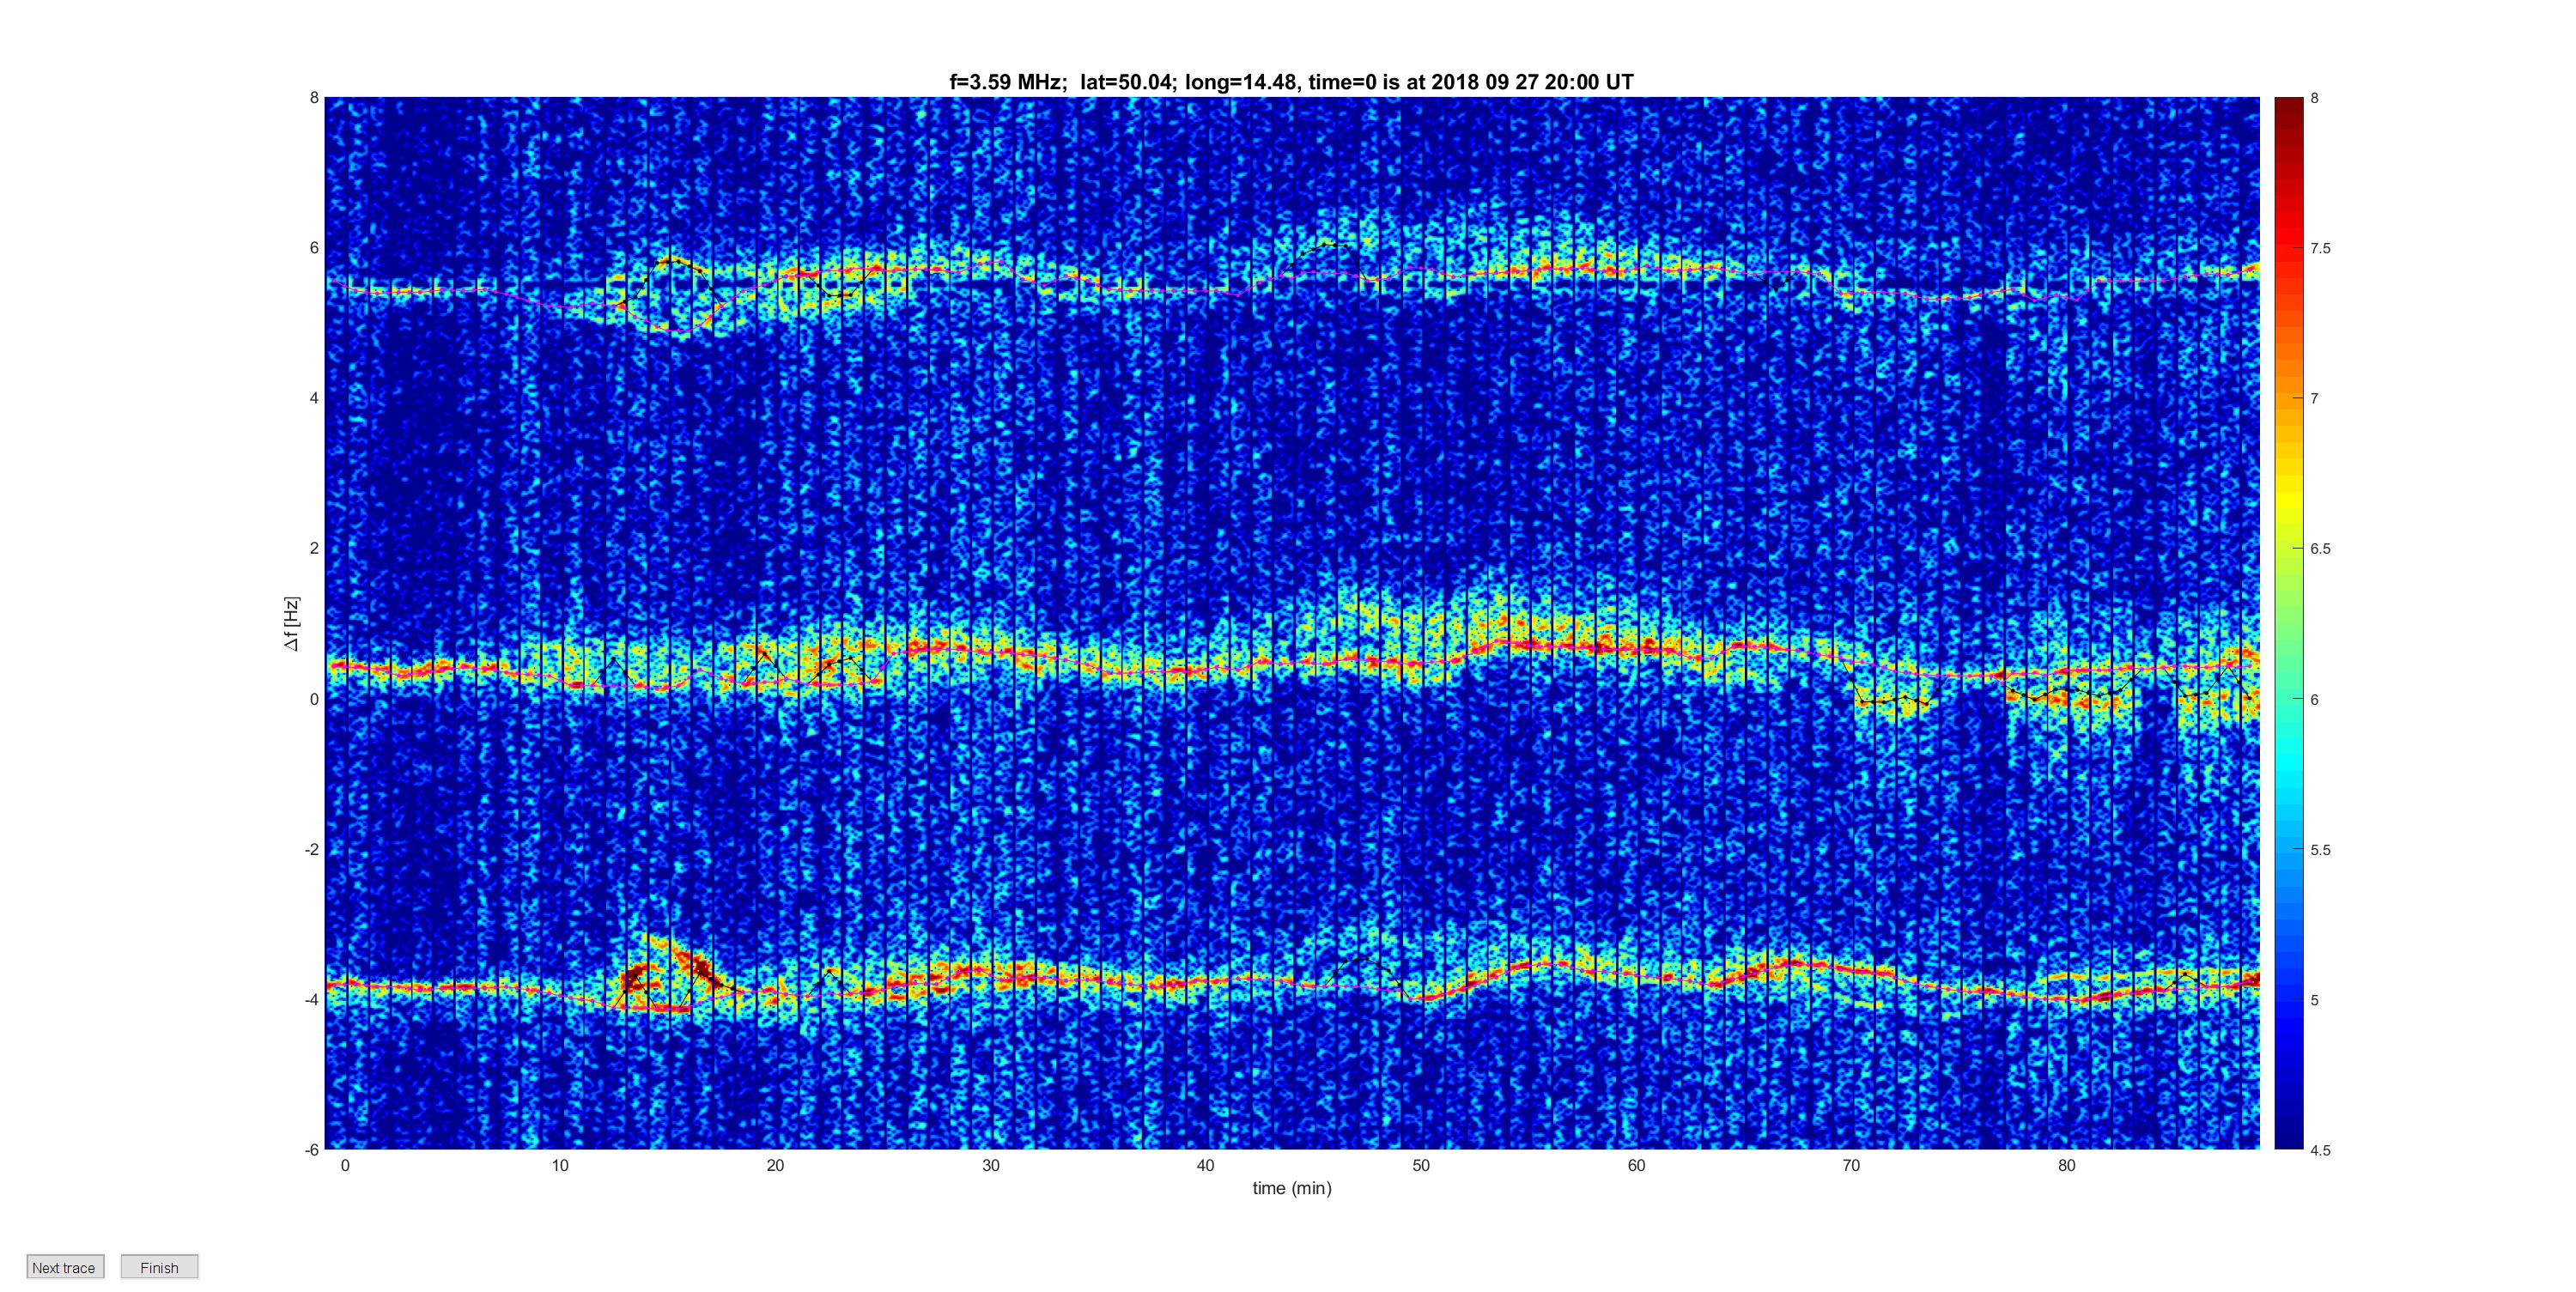Click x-axis tick label 30
2576x1292 pixels.
[x=991, y=1165]
